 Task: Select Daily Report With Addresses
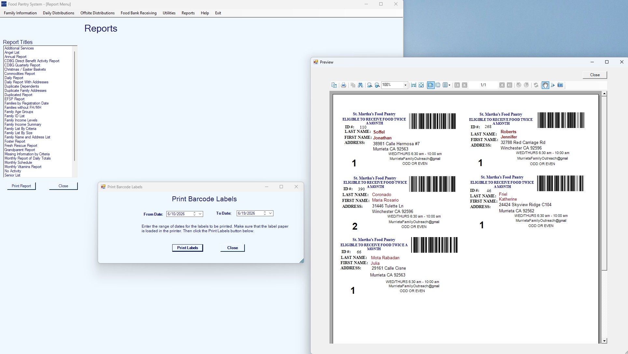click(x=26, y=82)
